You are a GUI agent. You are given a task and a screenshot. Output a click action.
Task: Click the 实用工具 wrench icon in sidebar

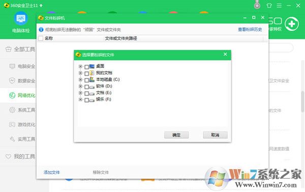tap(12, 139)
